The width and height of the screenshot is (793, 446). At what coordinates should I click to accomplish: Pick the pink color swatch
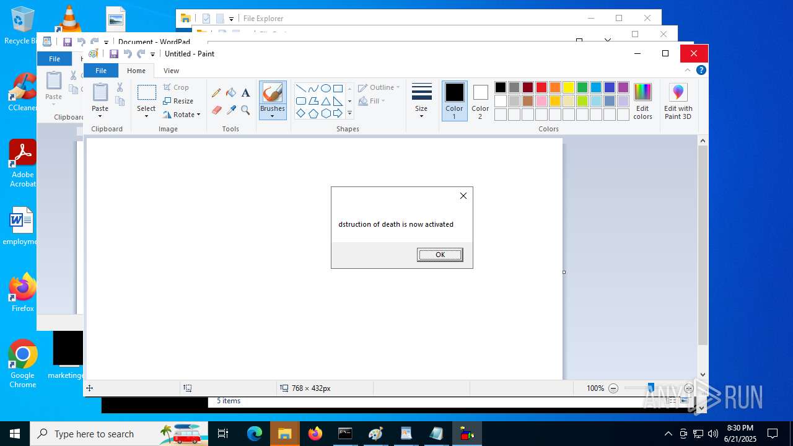pyautogui.click(x=541, y=101)
